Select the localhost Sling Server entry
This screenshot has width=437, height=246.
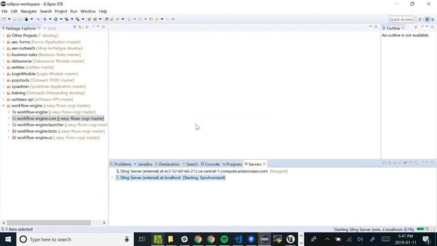pyautogui.click(x=170, y=178)
